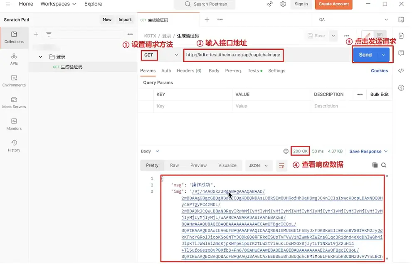Open collections panel more-options ellipsis

click(x=130, y=34)
